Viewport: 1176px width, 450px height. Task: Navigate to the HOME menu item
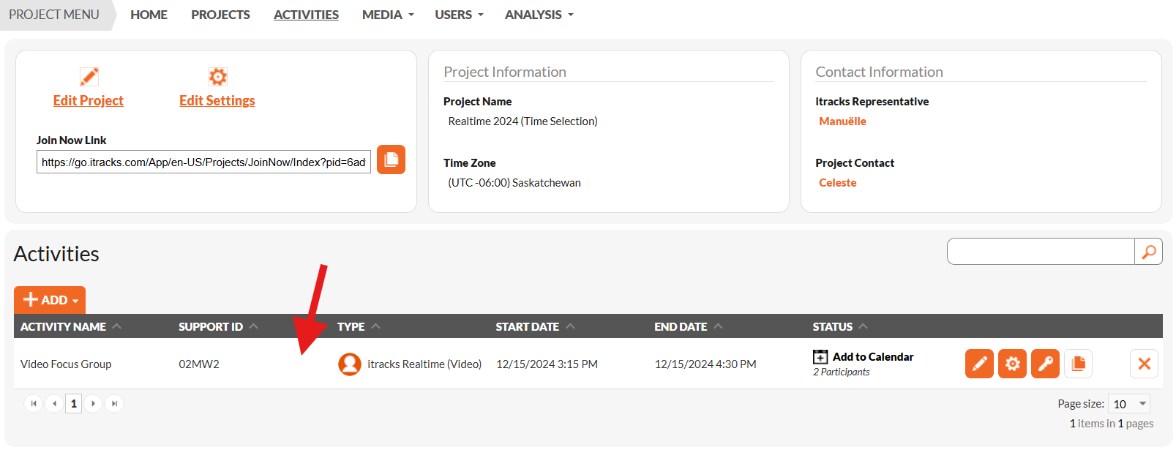(149, 15)
